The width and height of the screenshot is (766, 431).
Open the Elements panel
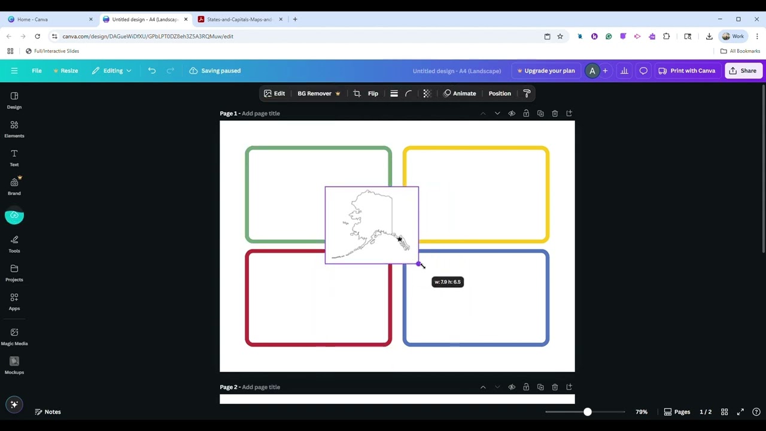[x=14, y=129]
